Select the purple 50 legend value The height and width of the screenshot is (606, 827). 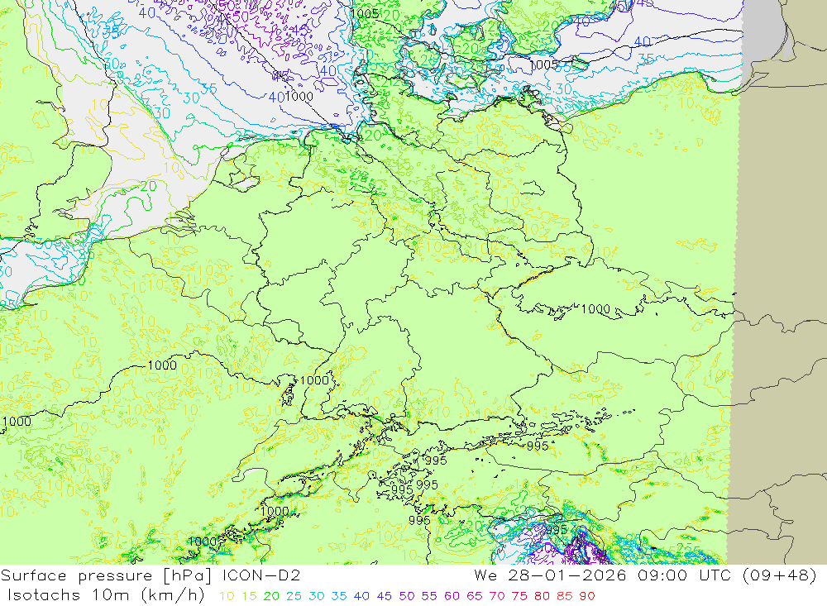tap(407, 596)
